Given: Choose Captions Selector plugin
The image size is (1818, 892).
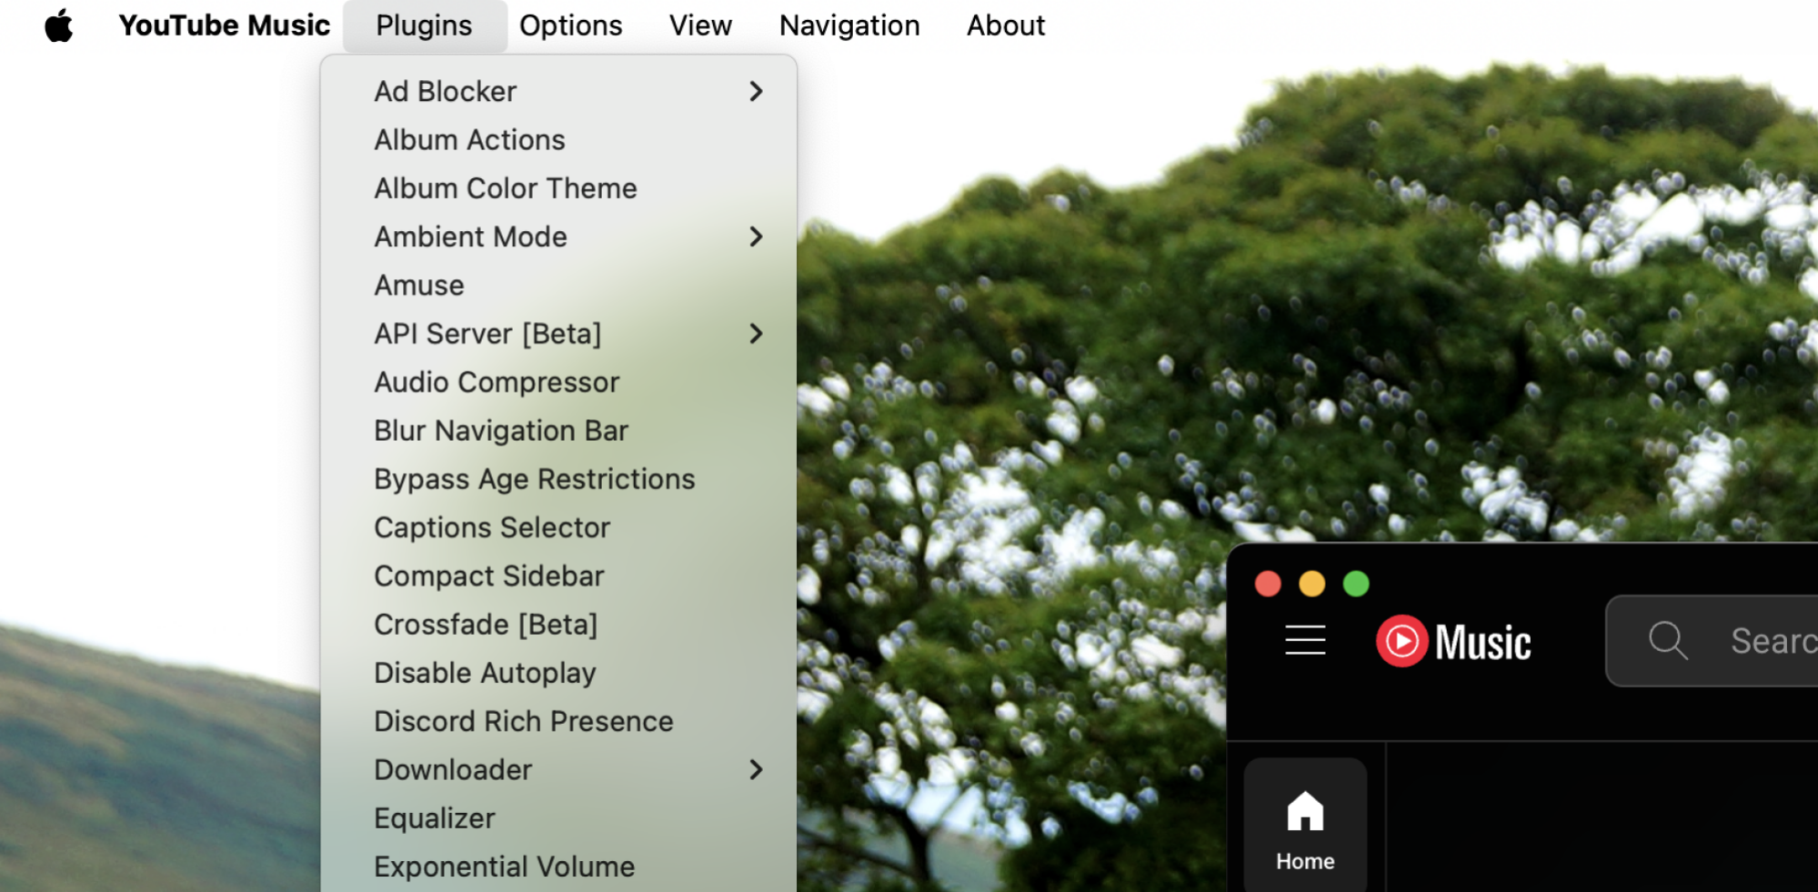Looking at the screenshot, I should point(558,527).
